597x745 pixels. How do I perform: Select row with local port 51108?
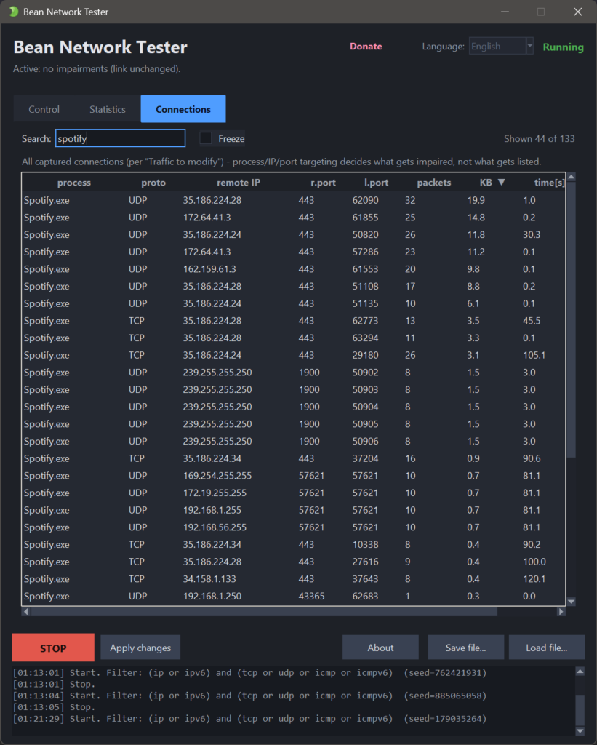pyautogui.click(x=294, y=286)
